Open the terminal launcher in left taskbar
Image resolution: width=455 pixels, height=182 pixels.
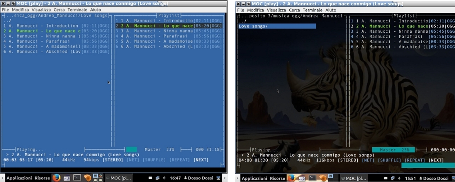click(x=77, y=177)
